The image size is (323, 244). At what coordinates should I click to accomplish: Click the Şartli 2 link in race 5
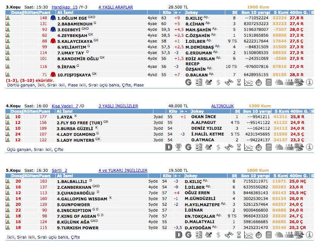[x=59, y=170]
